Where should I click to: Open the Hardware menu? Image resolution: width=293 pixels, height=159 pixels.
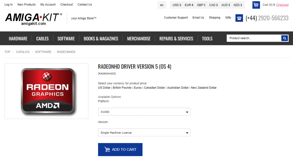point(18,38)
